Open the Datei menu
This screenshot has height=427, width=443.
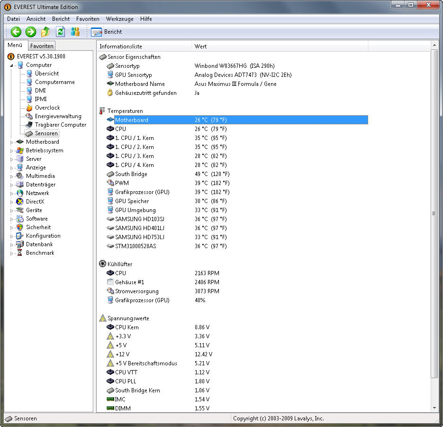(13, 19)
